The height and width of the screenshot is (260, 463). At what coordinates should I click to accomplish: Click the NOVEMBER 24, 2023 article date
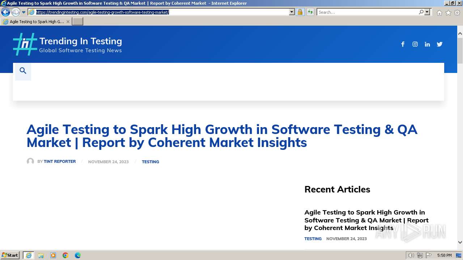(109, 162)
